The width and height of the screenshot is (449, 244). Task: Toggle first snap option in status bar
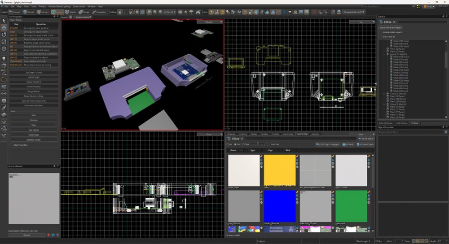414,241
